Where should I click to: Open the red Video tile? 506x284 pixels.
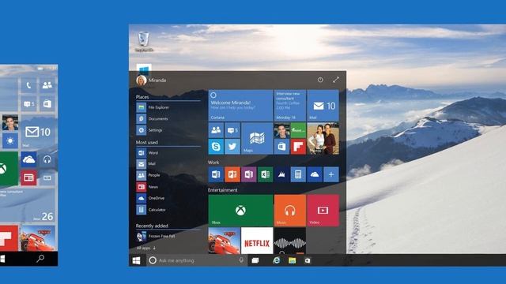(323, 211)
